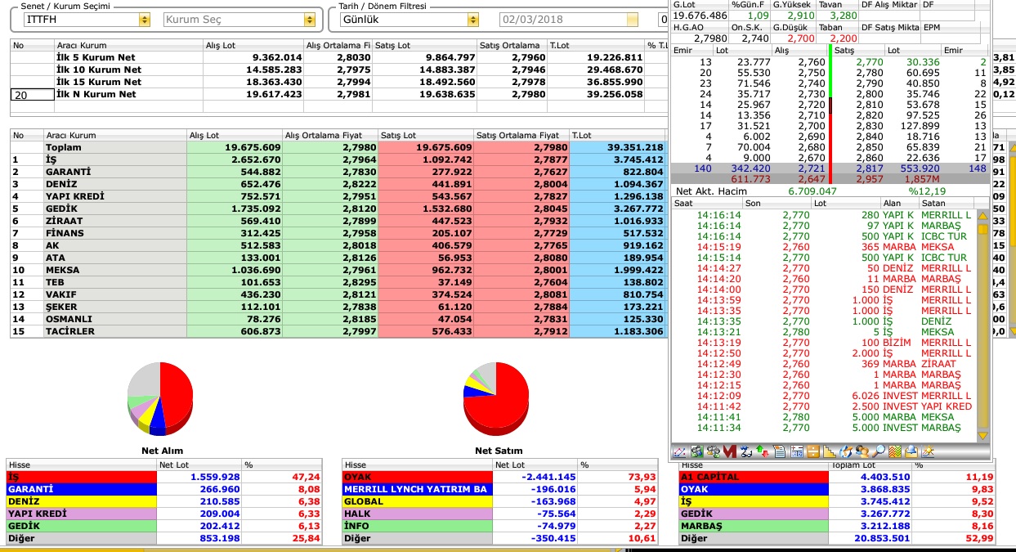
Task: Sort by Alış Ortalama Fiyat column header
Action: (x=329, y=135)
